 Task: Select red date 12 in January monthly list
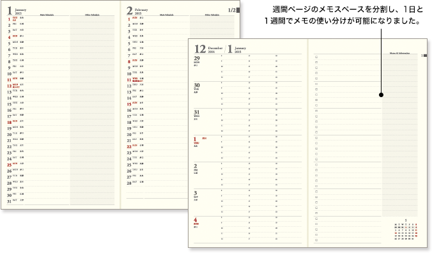pyautogui.click(x=9, y=86)
